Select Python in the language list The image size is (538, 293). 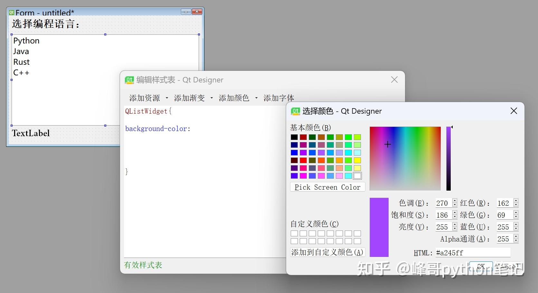[x=26, y=41]
